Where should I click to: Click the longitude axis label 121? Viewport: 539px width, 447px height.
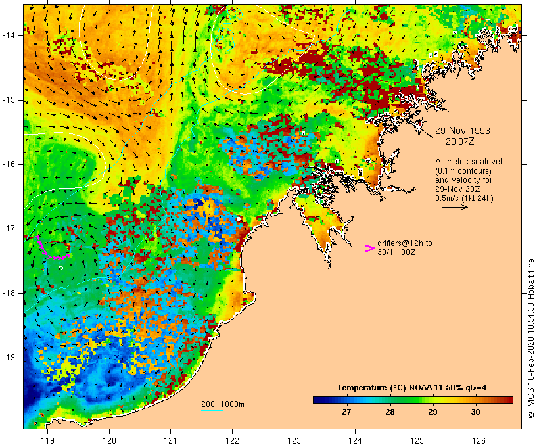click(170, 440)
